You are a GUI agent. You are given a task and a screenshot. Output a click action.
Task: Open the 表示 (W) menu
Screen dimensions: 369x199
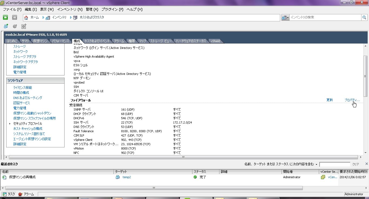47,9
